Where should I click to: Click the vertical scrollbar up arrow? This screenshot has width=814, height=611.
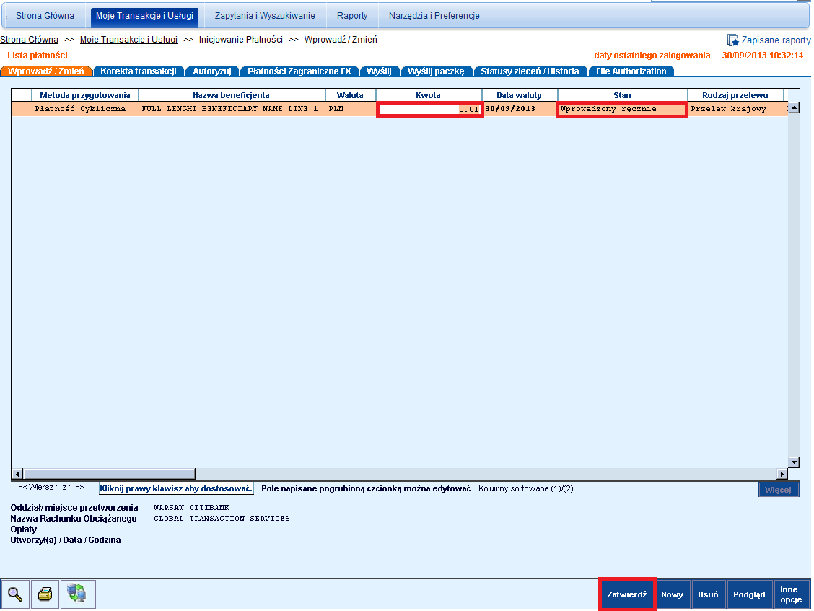794,108
